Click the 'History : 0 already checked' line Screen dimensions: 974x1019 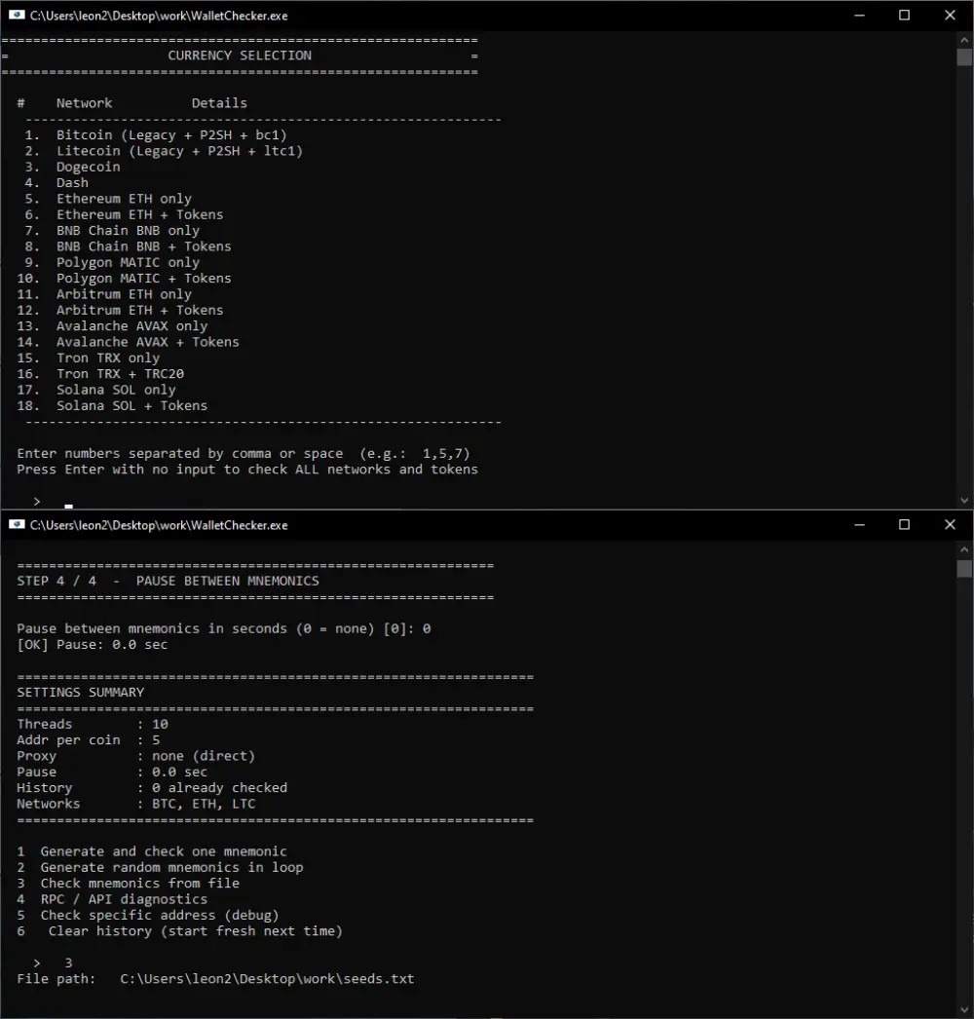(152, 788)
